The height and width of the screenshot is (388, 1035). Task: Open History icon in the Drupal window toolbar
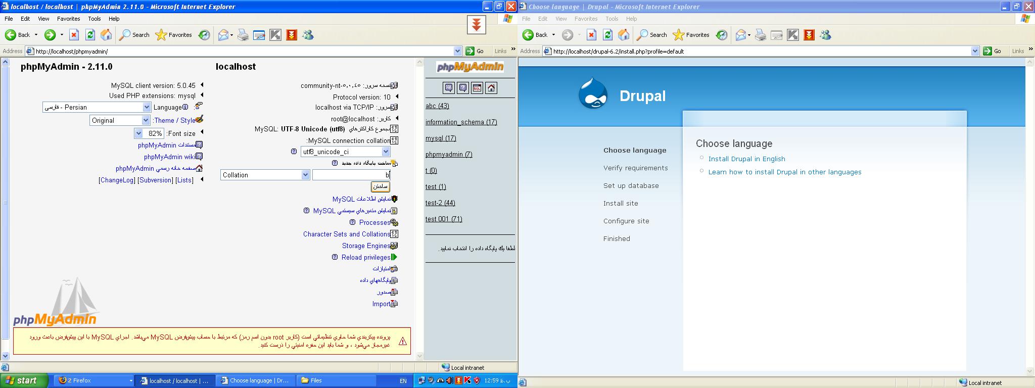[722, 35]
